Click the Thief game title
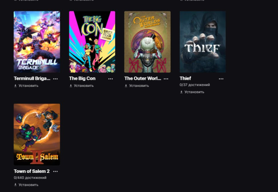This screenshot has width=278, height=192. [185, 79]
